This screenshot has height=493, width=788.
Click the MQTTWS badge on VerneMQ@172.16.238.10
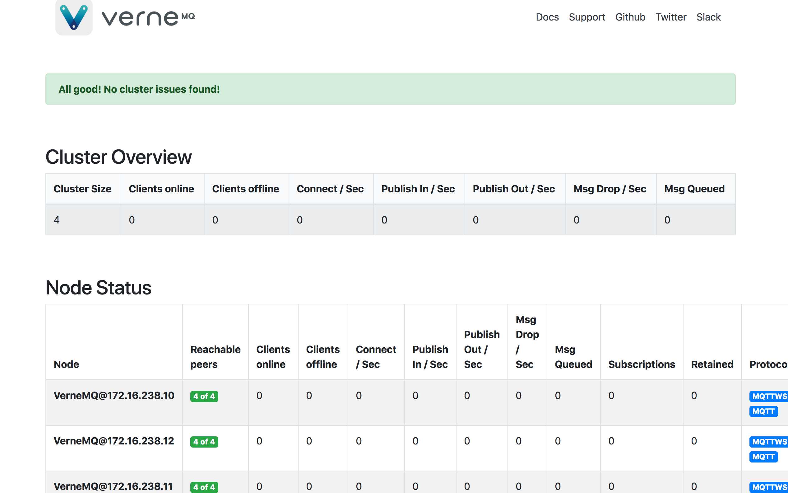[x=769, y=396]
